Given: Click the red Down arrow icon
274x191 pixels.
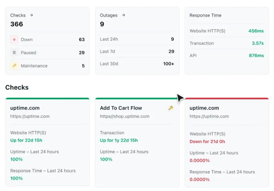Looking at the screenshot, I should 14,39.
